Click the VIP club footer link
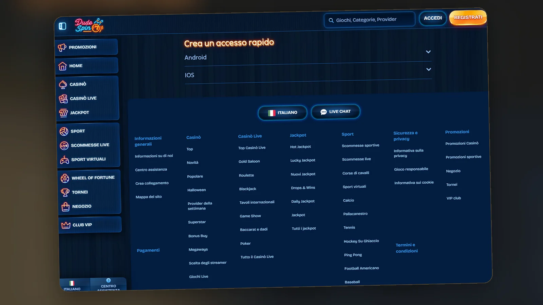543x305 pixels. [x=454, y=198]
